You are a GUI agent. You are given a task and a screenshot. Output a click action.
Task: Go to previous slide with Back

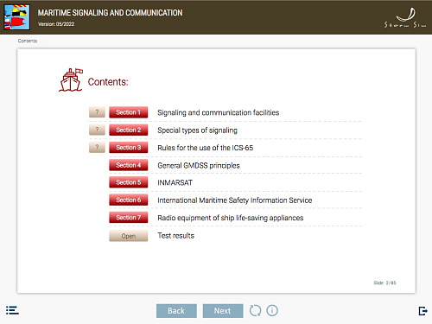tap(176, 311)
